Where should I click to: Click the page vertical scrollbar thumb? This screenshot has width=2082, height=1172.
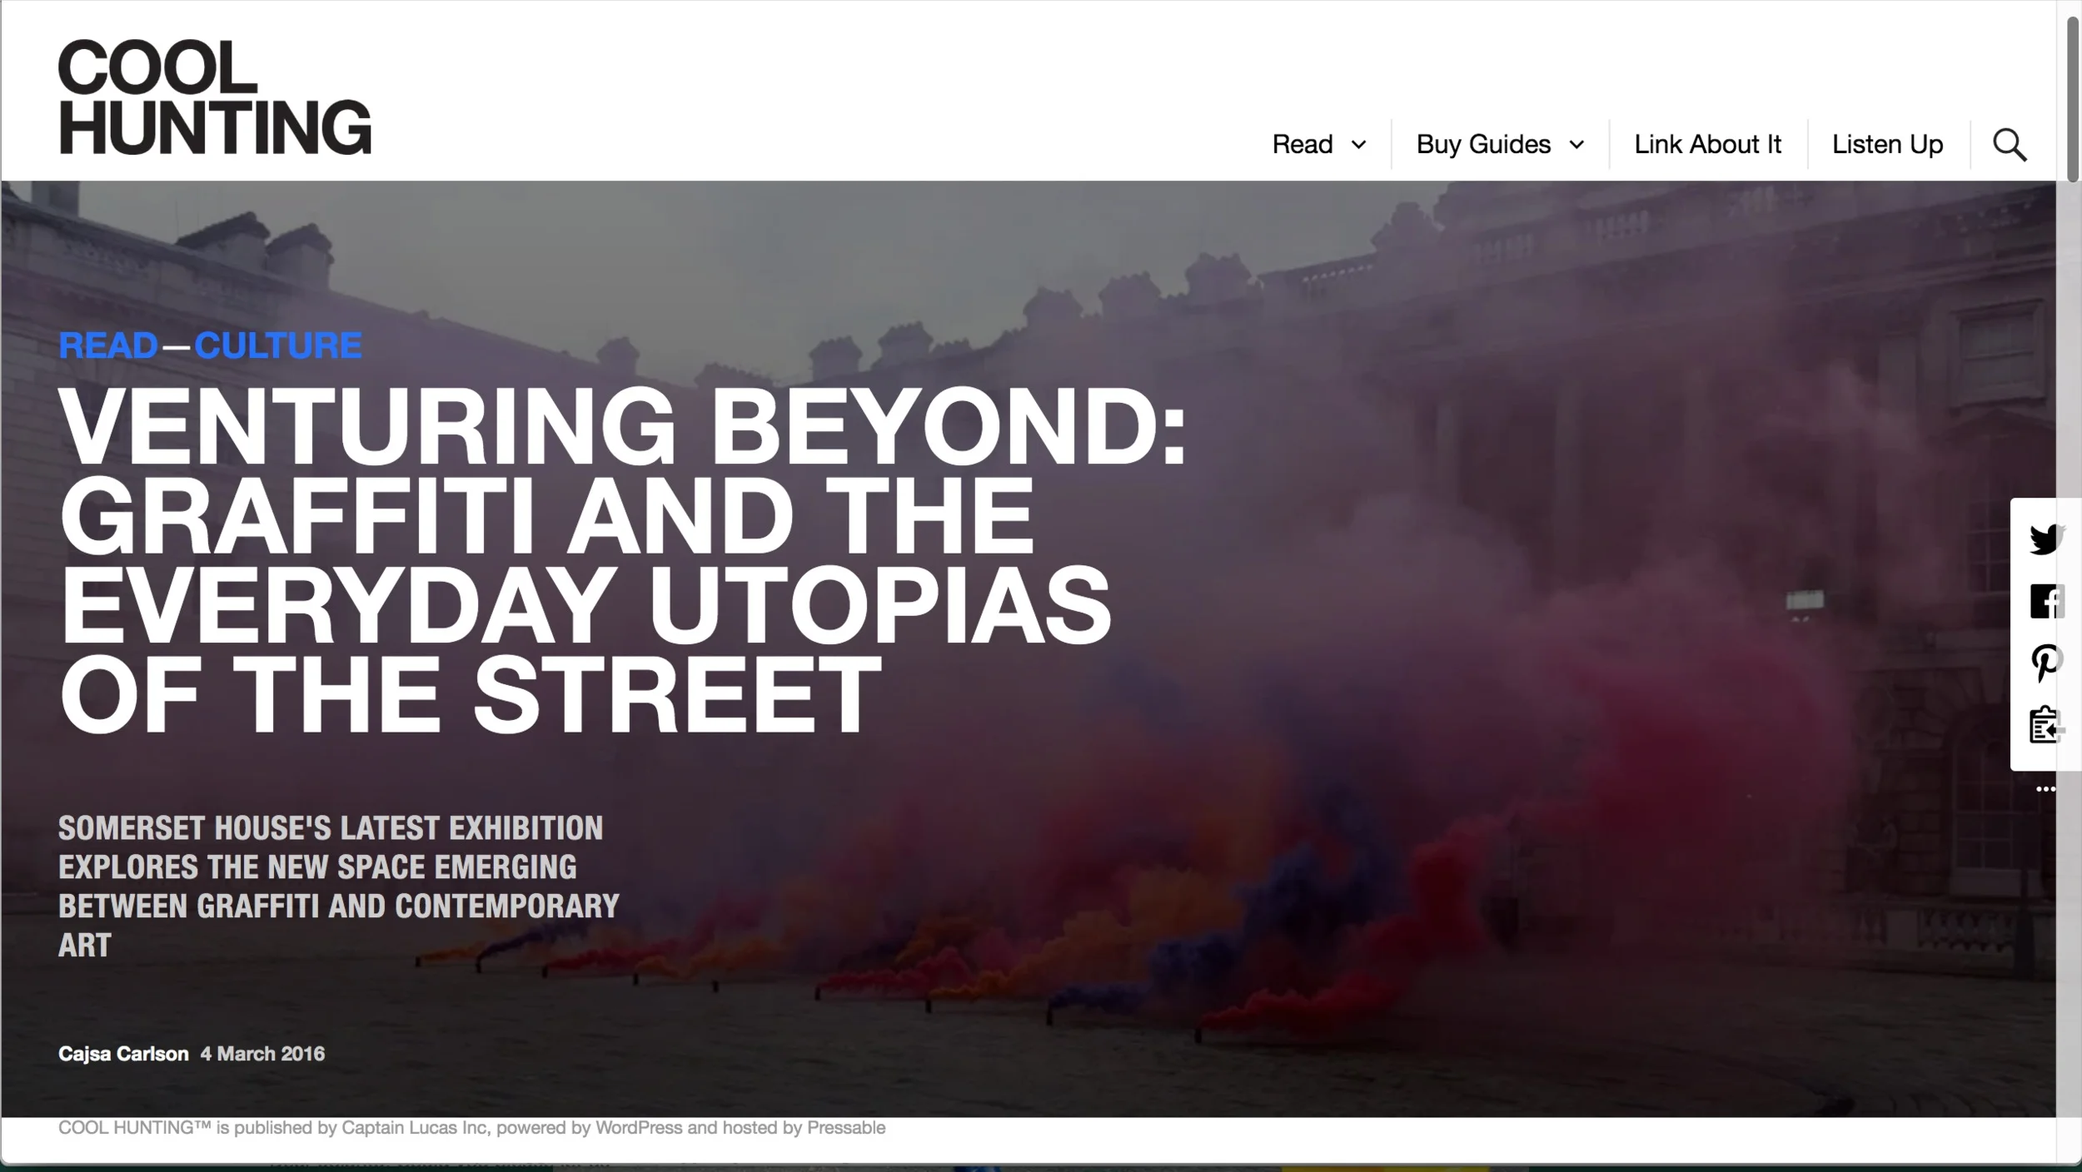2073,98
